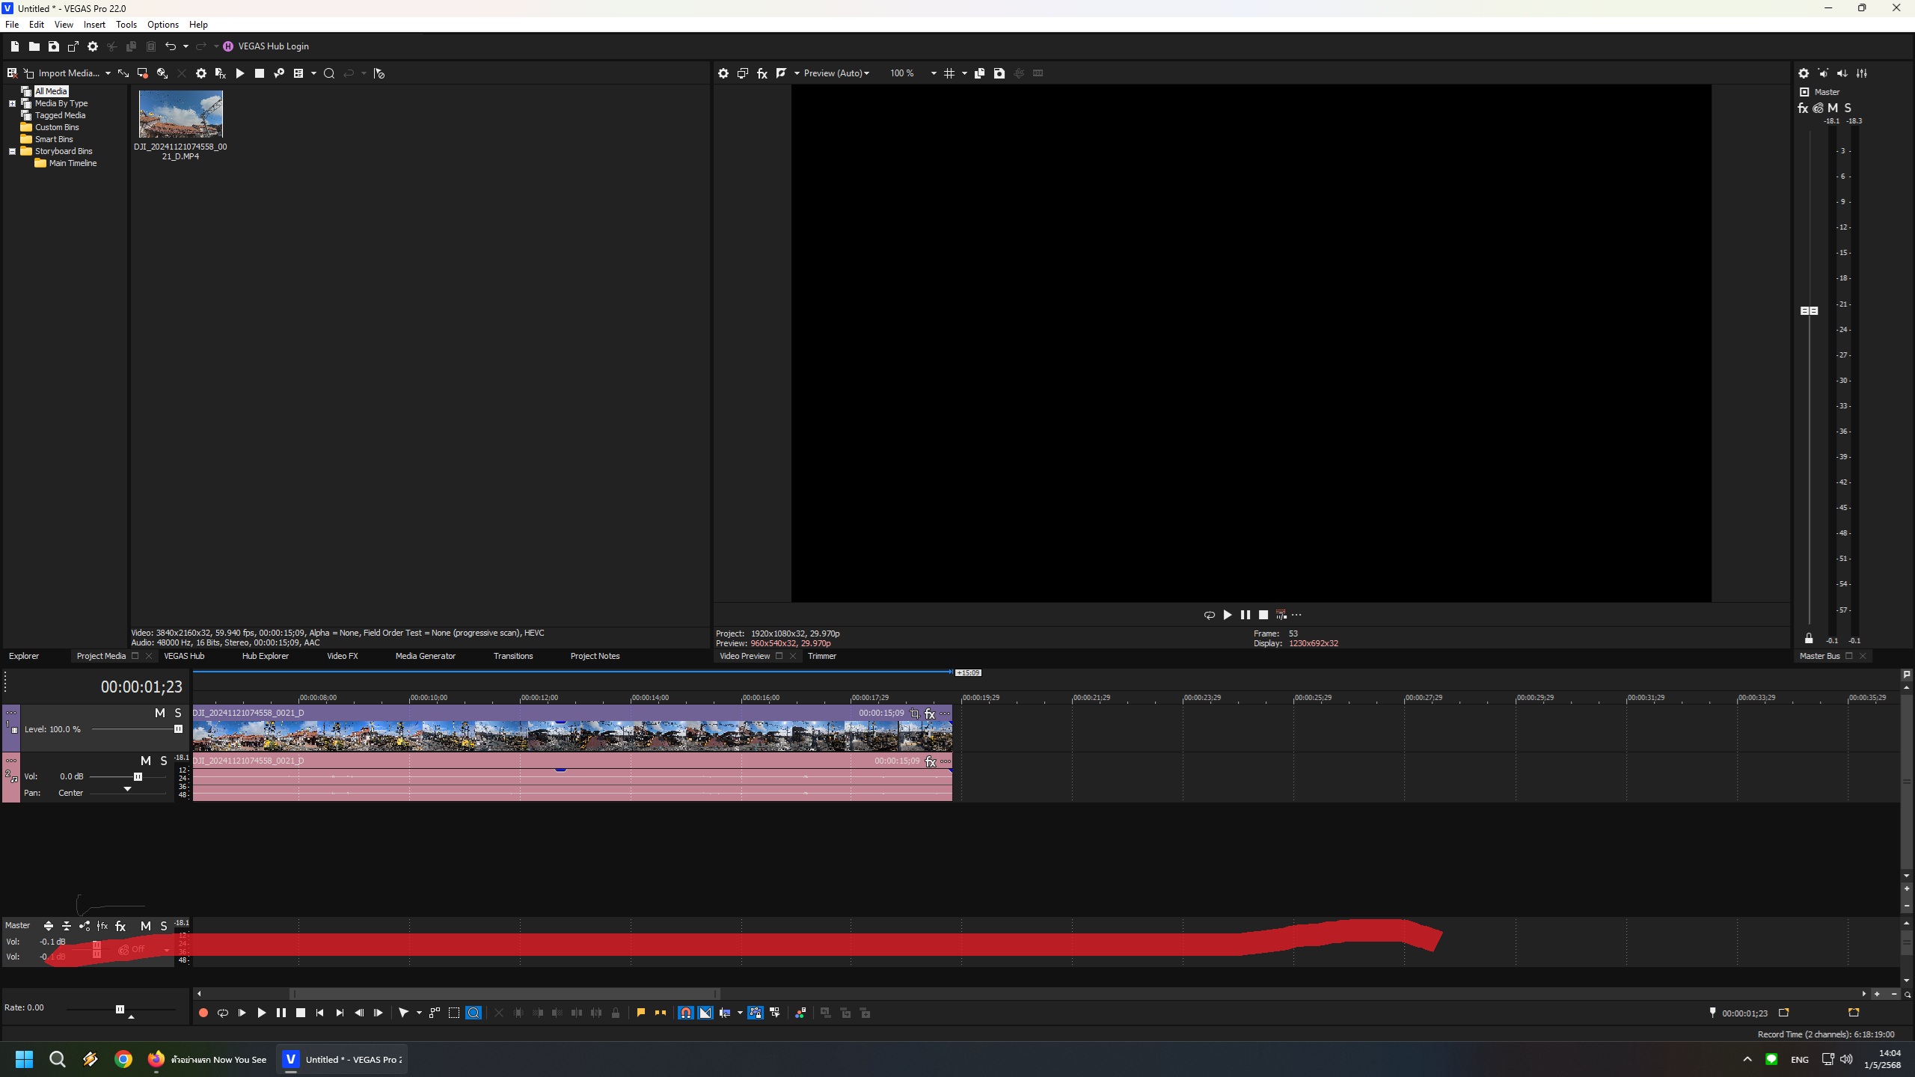1915x1077 pixels.
Task: Click the Master Bus settings gear icon
Action: tap(1804, 73)
